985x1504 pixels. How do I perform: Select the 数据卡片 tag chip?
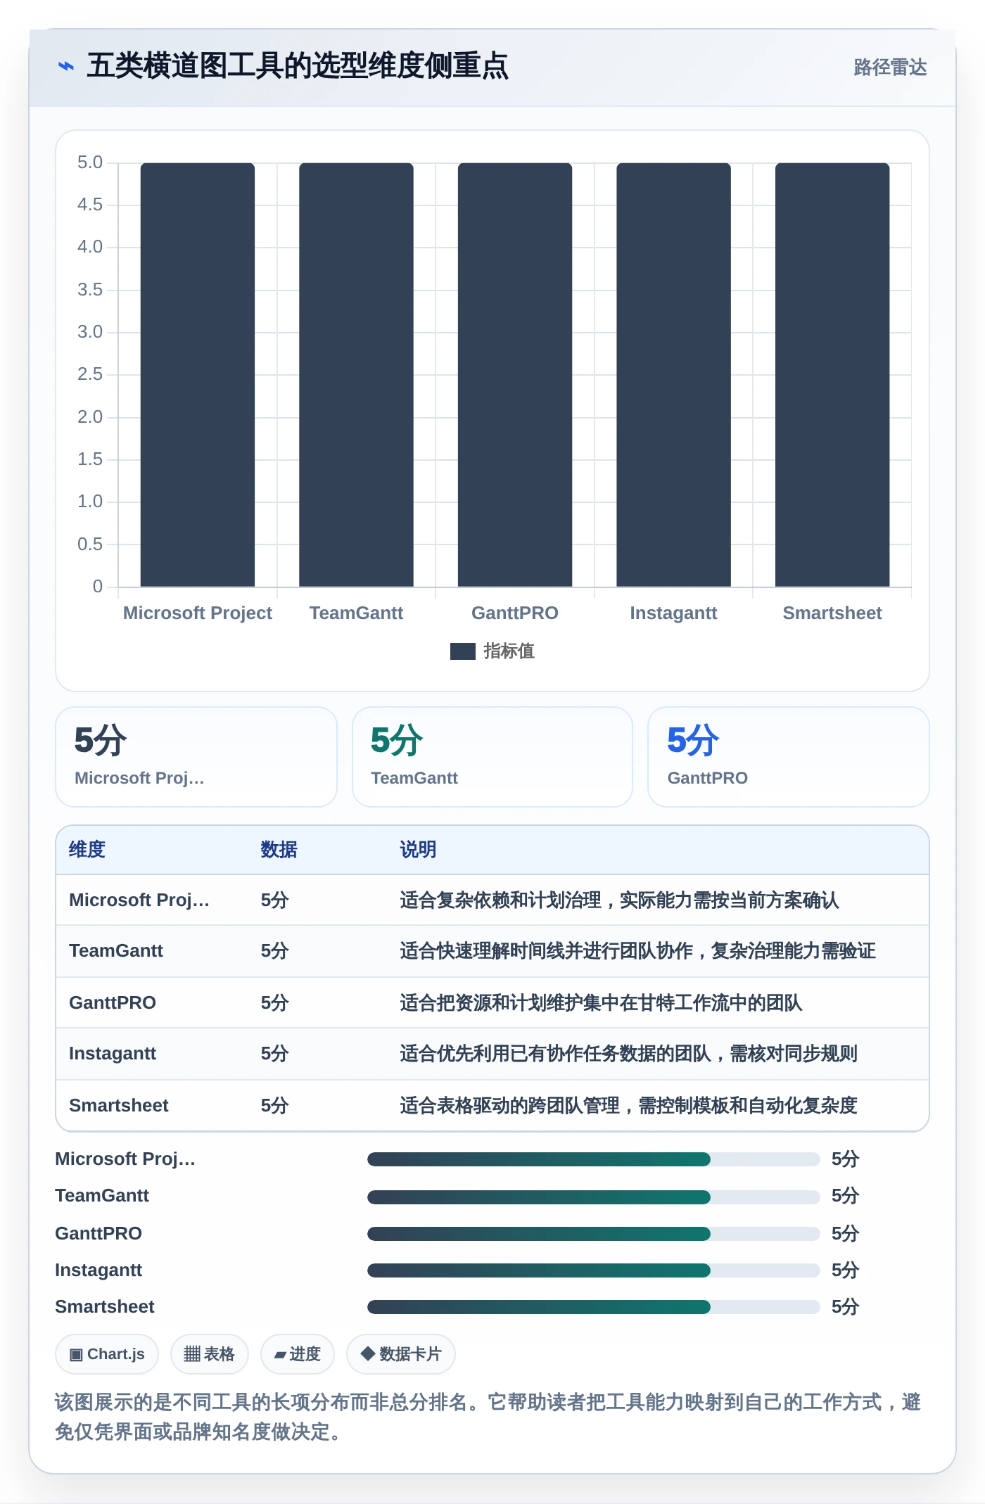click(401, 1354)
